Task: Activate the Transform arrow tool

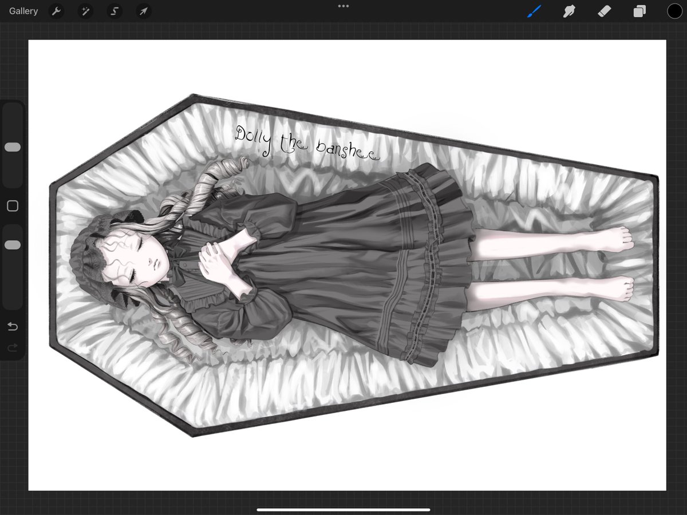Action: coord(144,11)
